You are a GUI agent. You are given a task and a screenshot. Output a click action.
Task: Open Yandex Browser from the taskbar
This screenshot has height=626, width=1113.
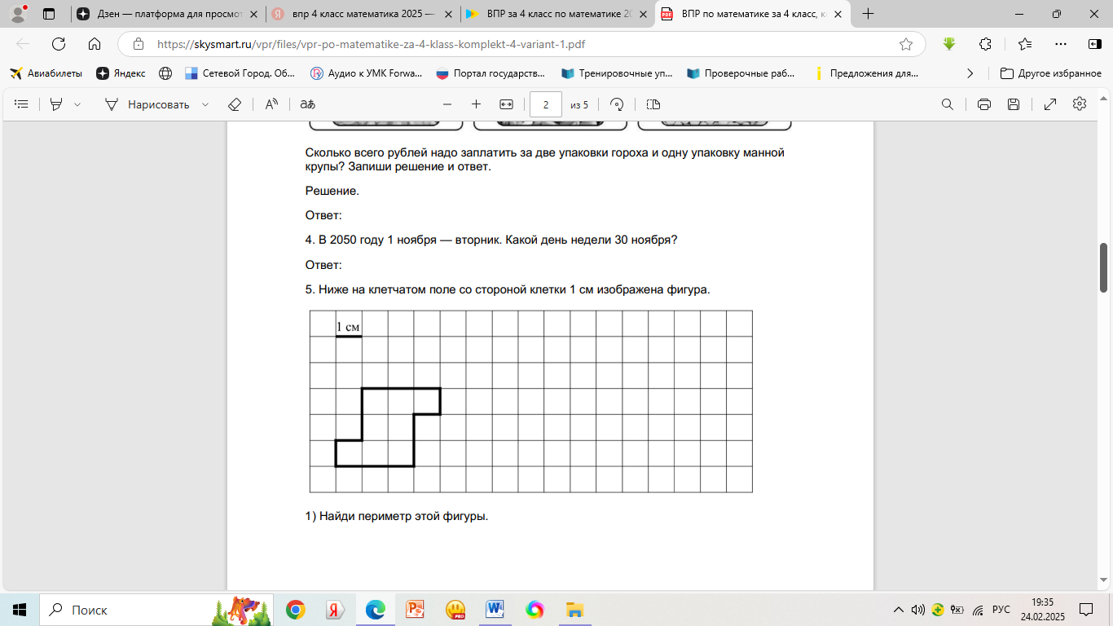(x=335, y=610)
